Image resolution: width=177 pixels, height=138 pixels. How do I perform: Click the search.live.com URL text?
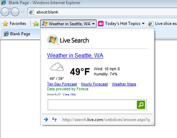[x=106, y=120]
